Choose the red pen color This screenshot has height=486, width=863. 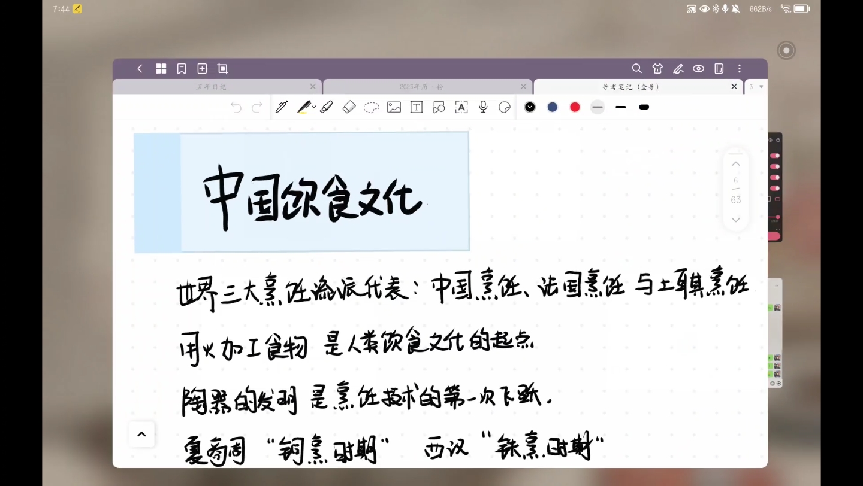575,107
